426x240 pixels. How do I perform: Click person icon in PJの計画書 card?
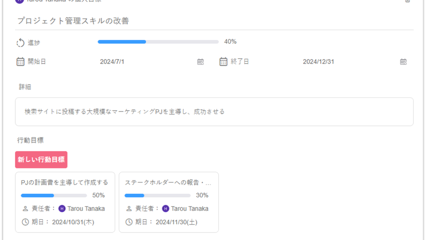[25, 209]
